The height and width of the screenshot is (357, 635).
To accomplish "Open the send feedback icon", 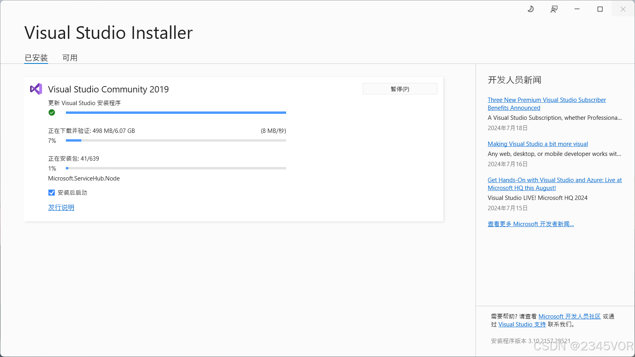I will pos(554,9).
